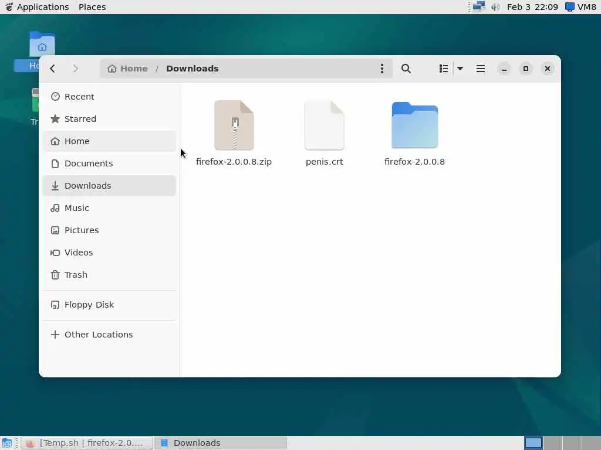Screen dimensions: 601x450
Task: Switch to the Temp.sh Firefox taskbar window
Action: (87, 443)
